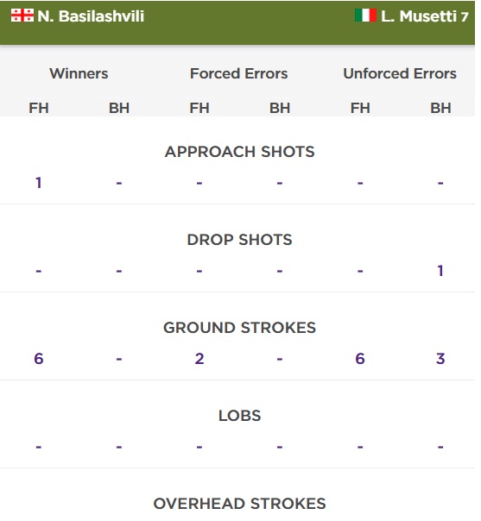The height and width of the screenshot is (521, 481).
Task: Click the Georgia flag icon
Action: pyautogui.click(x=22, y=16)
